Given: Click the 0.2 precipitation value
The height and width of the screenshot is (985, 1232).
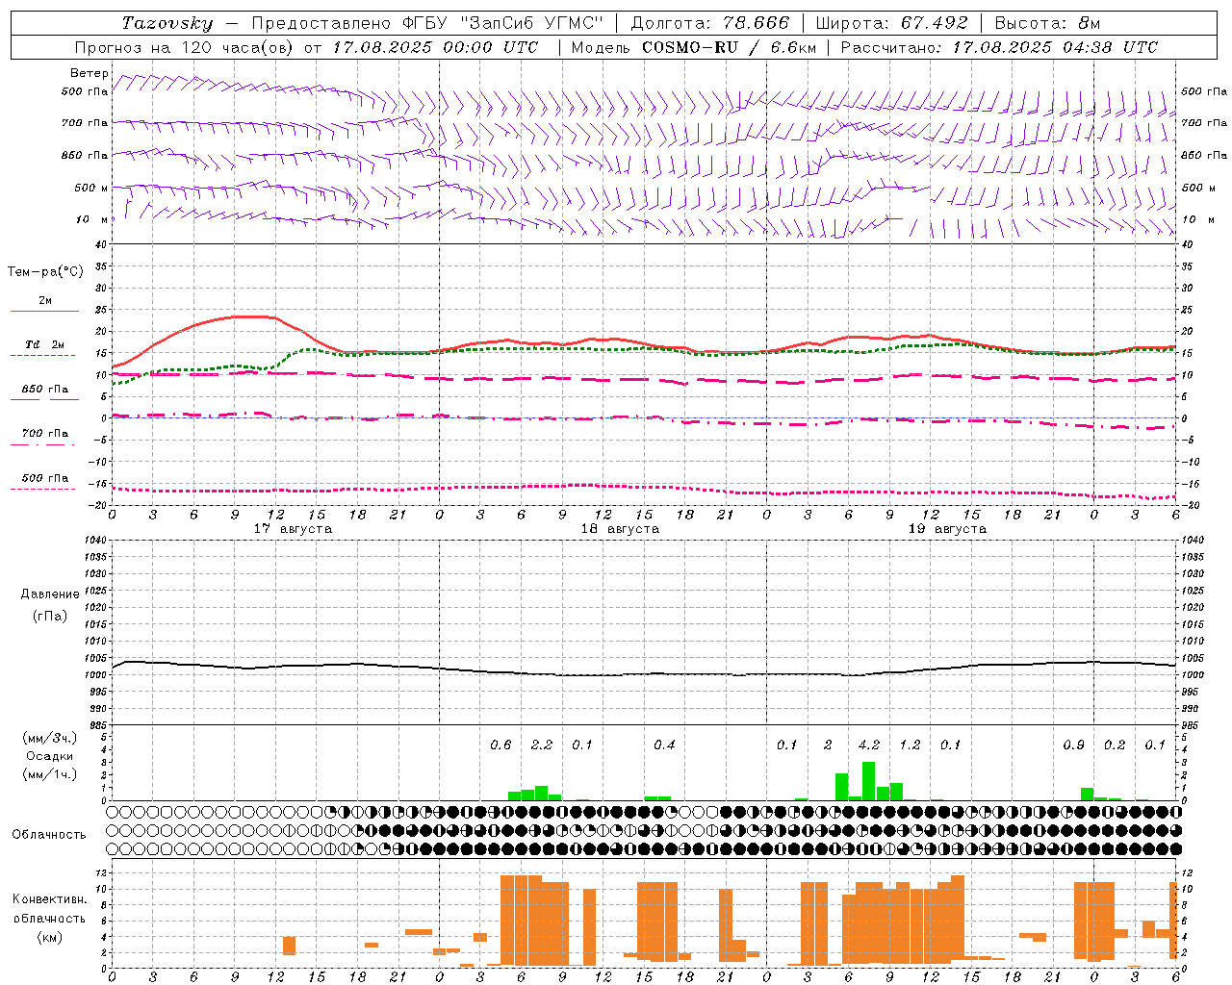Looking at the screenshot, I should tap(1115, 745).
